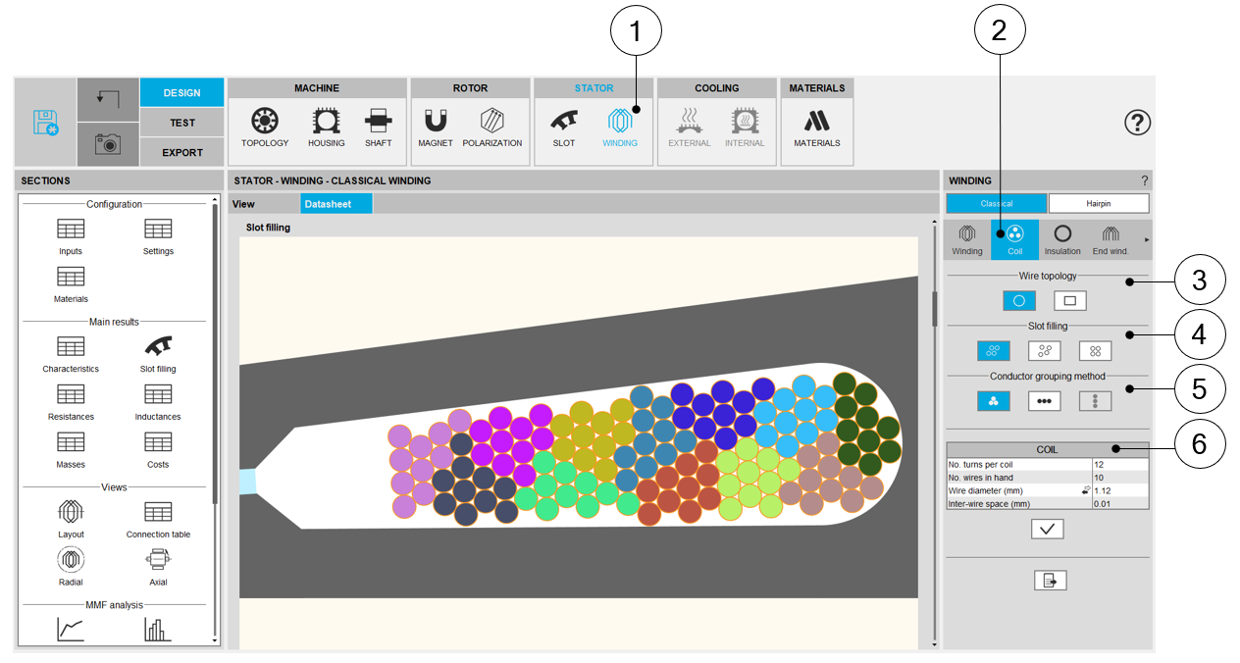Click the TEST mode button

(x=181, y=123)
